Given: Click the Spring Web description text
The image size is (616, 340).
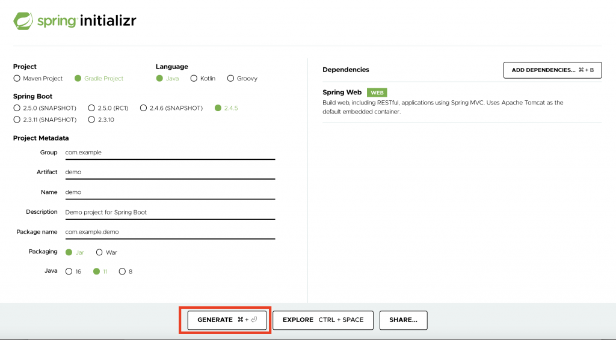Looking at the screenshot, I should tap(443, 107).
